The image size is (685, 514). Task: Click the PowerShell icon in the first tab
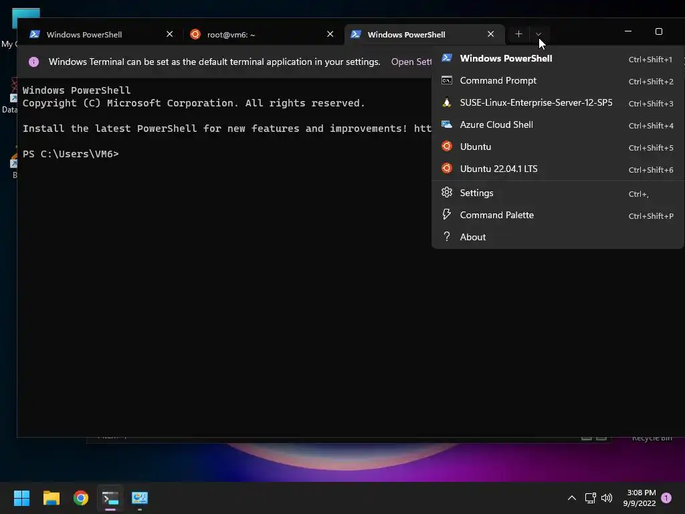click(x=35, y=34)
